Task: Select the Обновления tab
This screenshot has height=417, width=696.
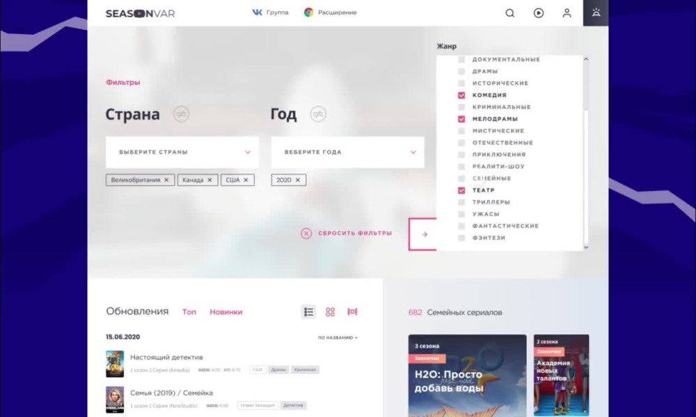Action: 137,311
